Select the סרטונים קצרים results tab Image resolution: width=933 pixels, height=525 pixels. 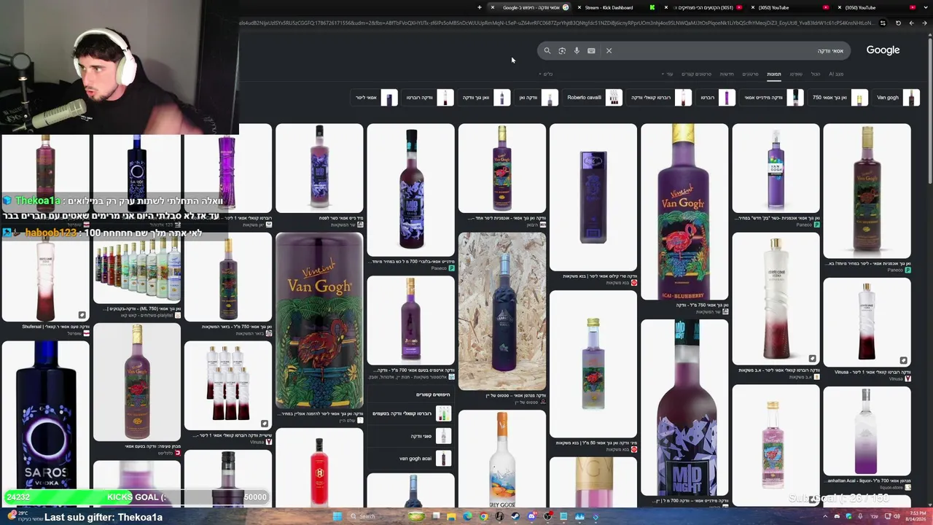pos(696,74)
